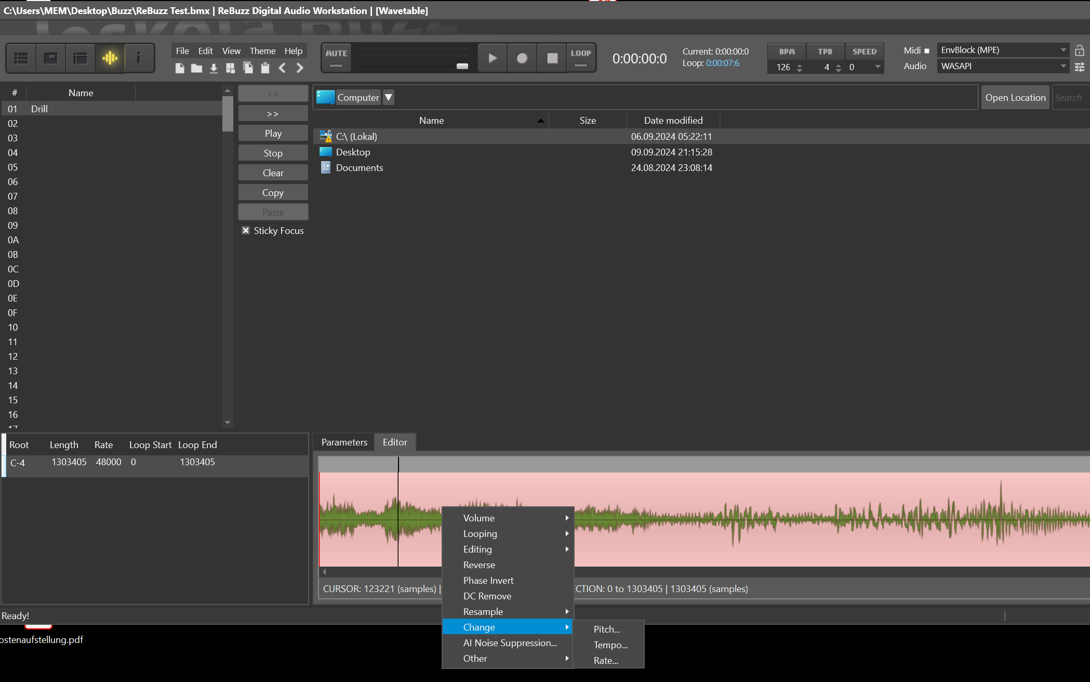Open audio settings via the sliders icon

click(1080, 67)
